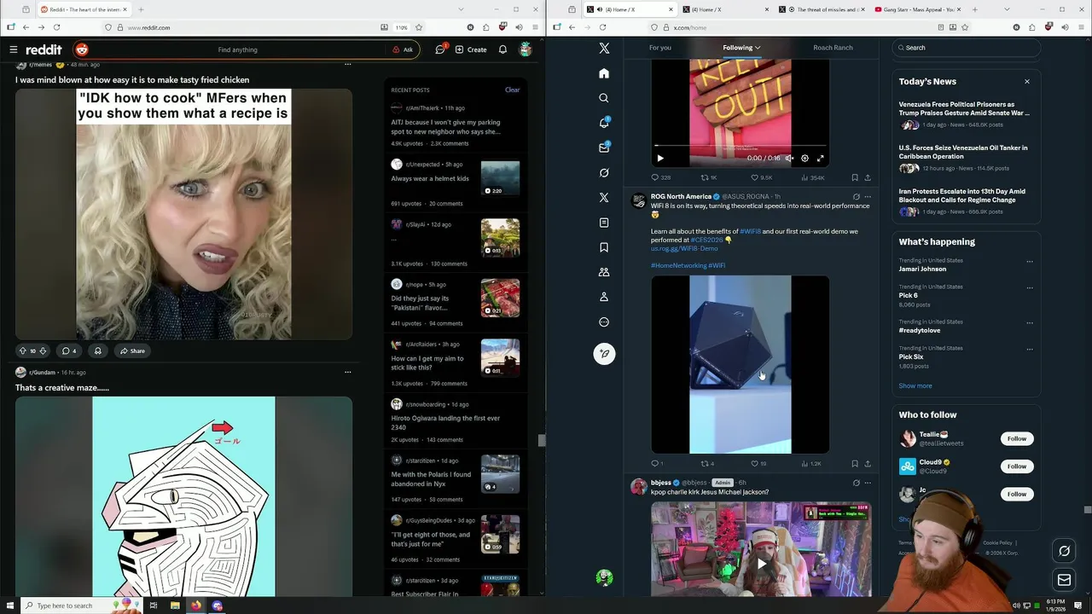Screen dimensions: 1092x614
Task: Open X Messages envelope icon in sidebar
Action: (x=604, y=148)
